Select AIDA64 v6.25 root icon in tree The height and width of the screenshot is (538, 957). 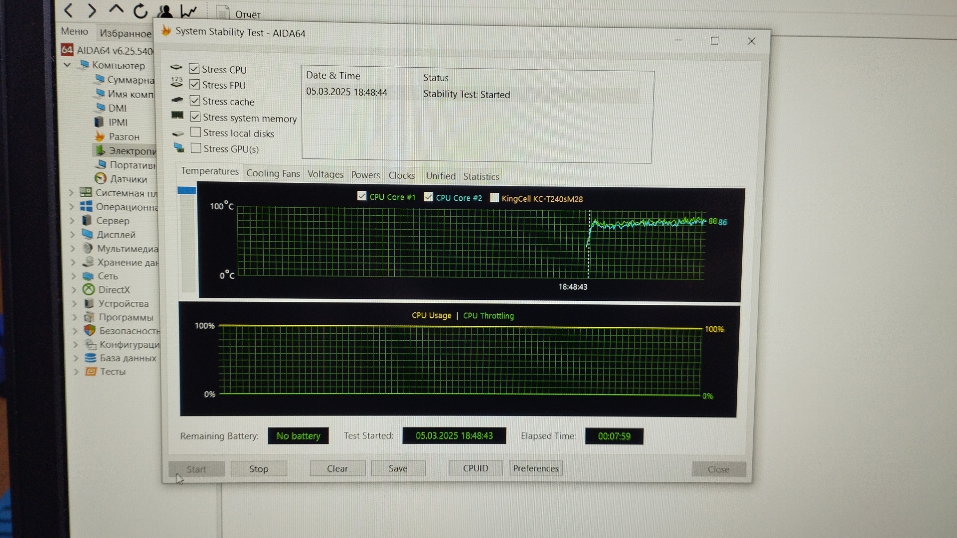[x=67, y=50]
